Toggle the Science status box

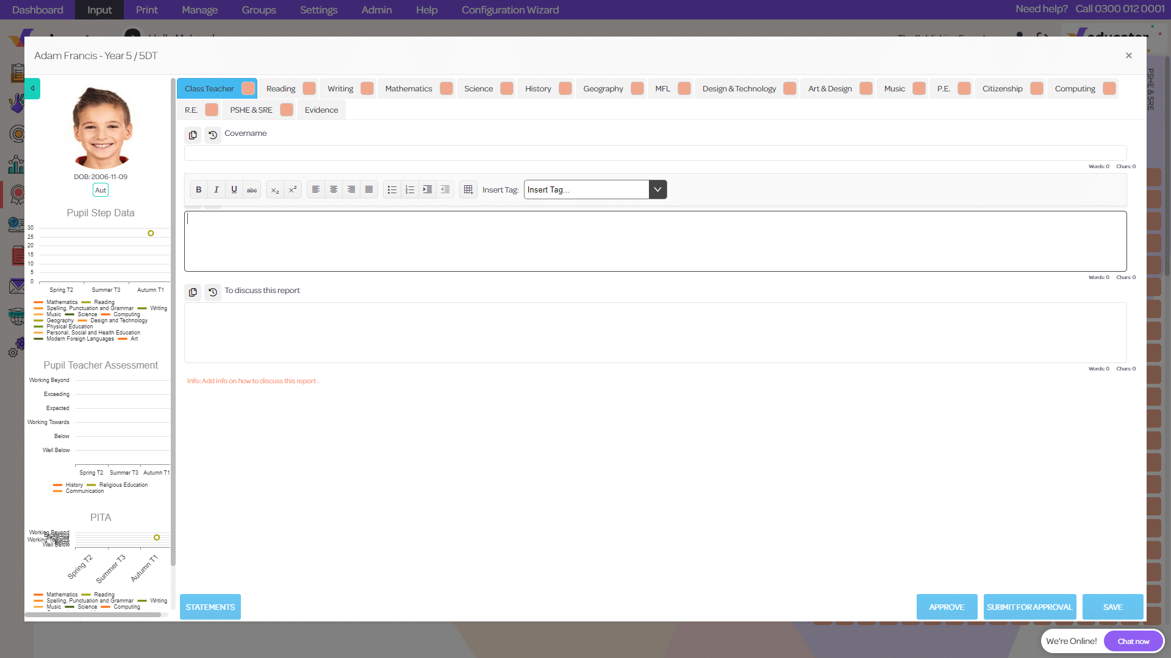pyautogui.click(x=507, y=88)
